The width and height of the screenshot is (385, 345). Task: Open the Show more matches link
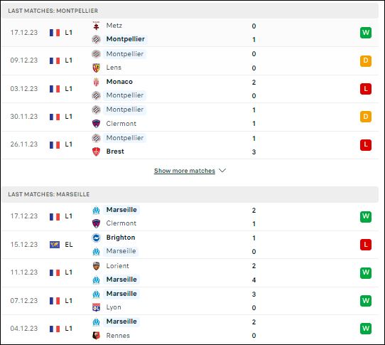[x=185, y=171]
